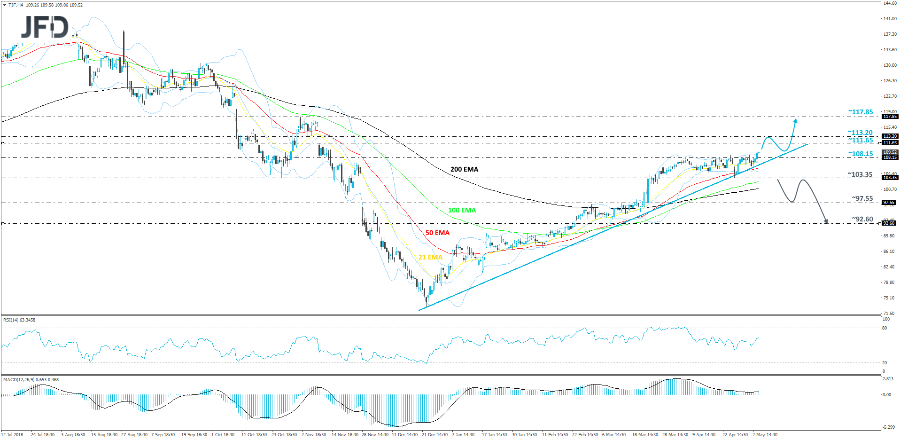Click the ~117.85 resistance level text
This screenshot has height=440, width=900.
click(861, 112)
